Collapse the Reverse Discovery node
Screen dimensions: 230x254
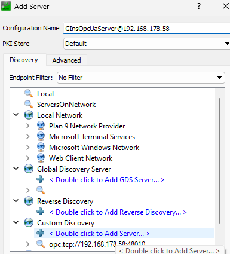16,201
